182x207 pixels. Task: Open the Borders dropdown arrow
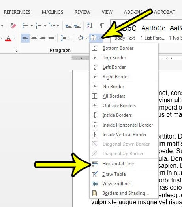tap(100, 38)
